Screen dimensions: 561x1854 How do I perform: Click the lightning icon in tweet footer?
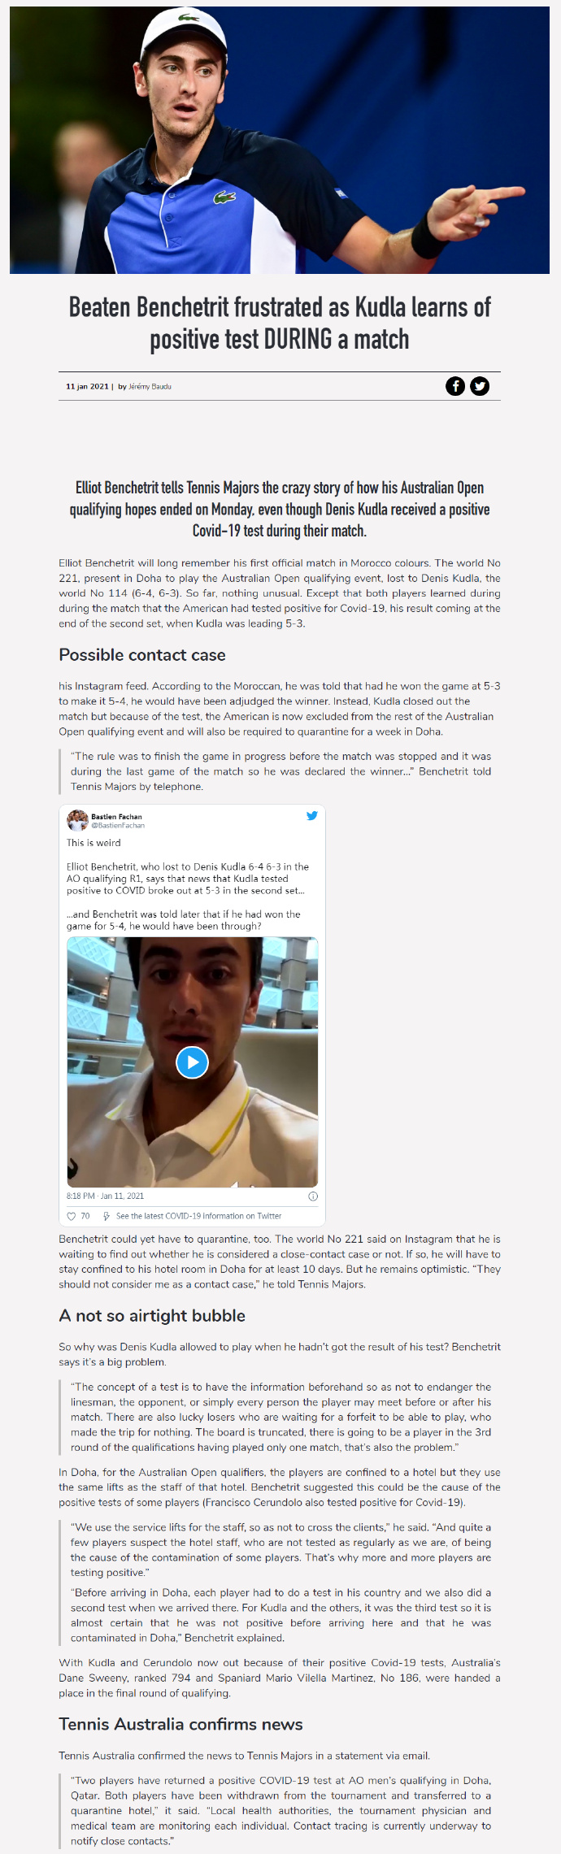[107, 1216]
